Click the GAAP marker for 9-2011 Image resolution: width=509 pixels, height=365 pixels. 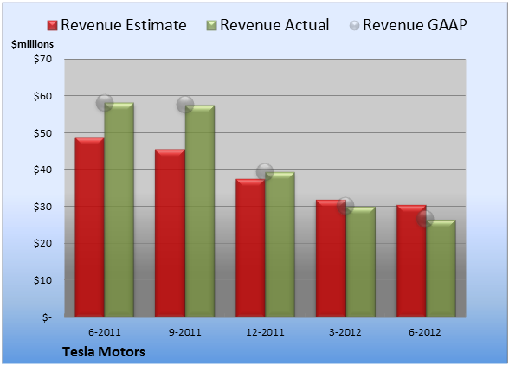tap(185, 105)
